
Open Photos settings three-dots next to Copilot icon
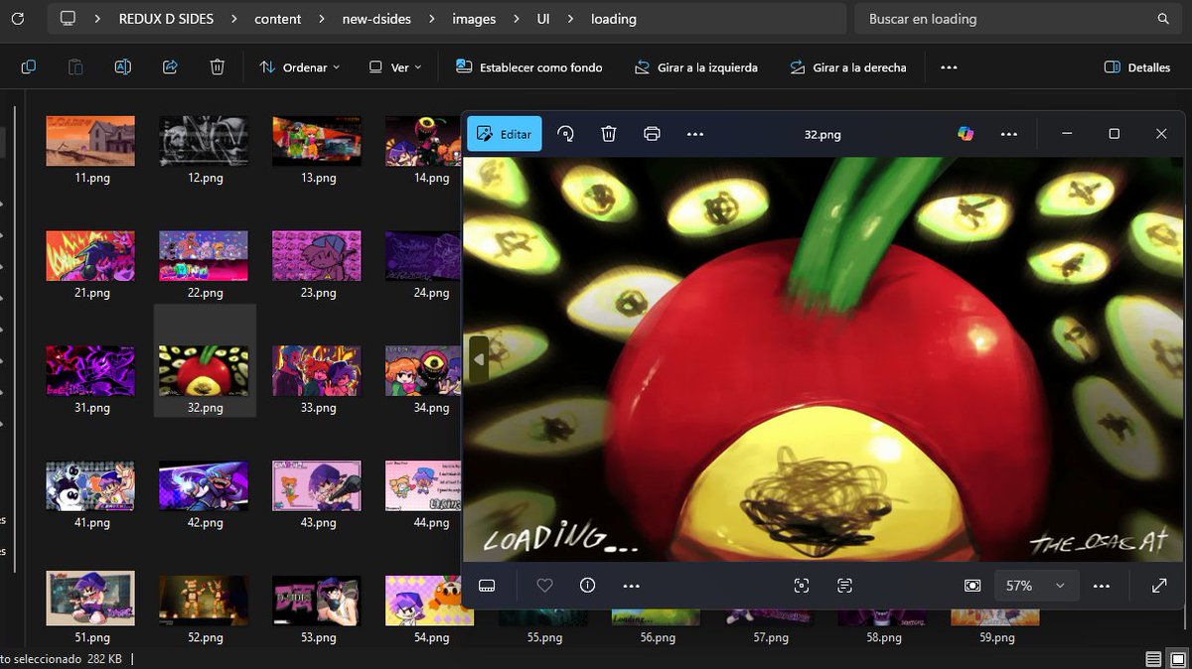1009,134
